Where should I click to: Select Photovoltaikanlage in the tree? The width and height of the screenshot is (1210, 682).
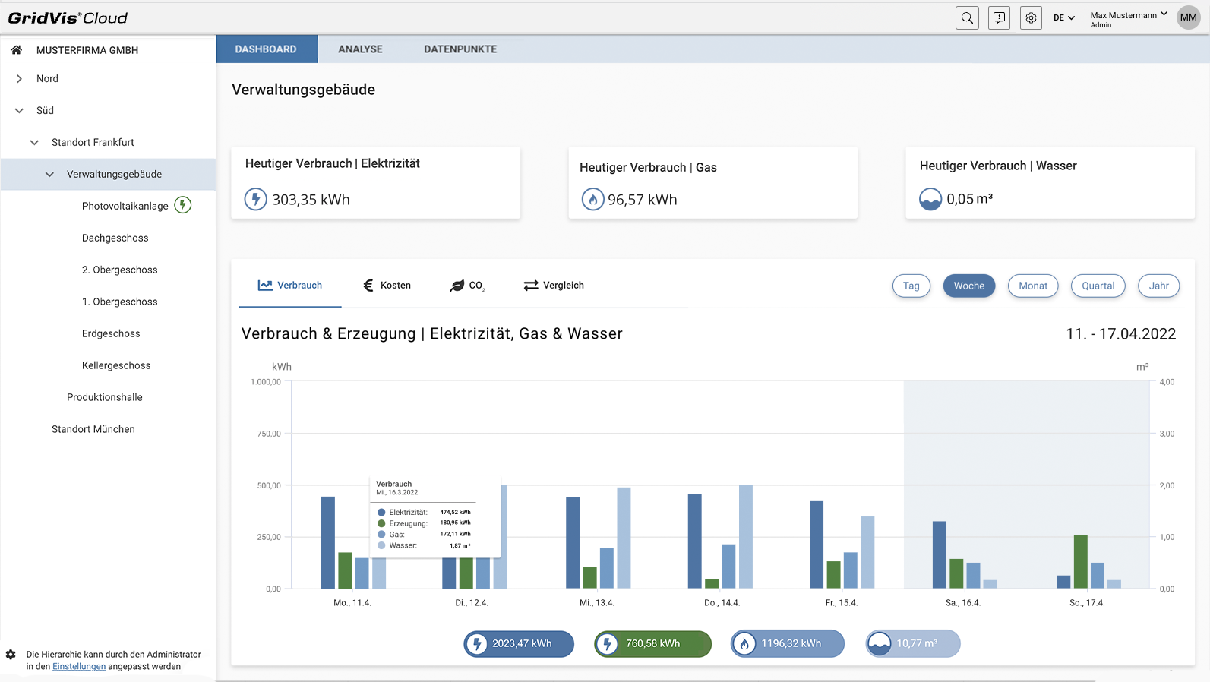point(125,207)
